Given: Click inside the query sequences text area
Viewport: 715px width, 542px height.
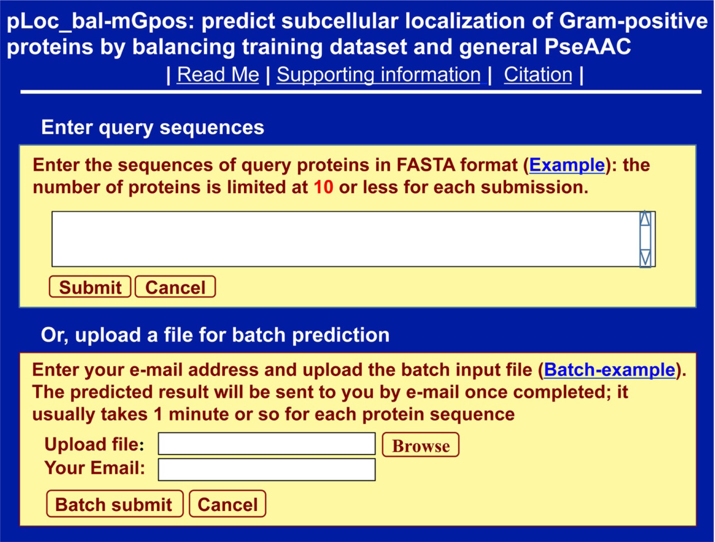Looking at the screenshot, I should [x=345, y=239].
